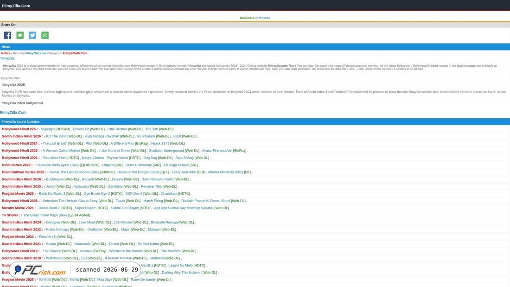Open Godfather movie link
This screenshot has width=510, height=287.
click(x=95, y=230)
